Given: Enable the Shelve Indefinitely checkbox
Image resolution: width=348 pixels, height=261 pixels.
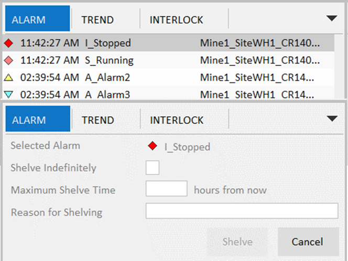Looking at the screenshot, I should (153, 168).
